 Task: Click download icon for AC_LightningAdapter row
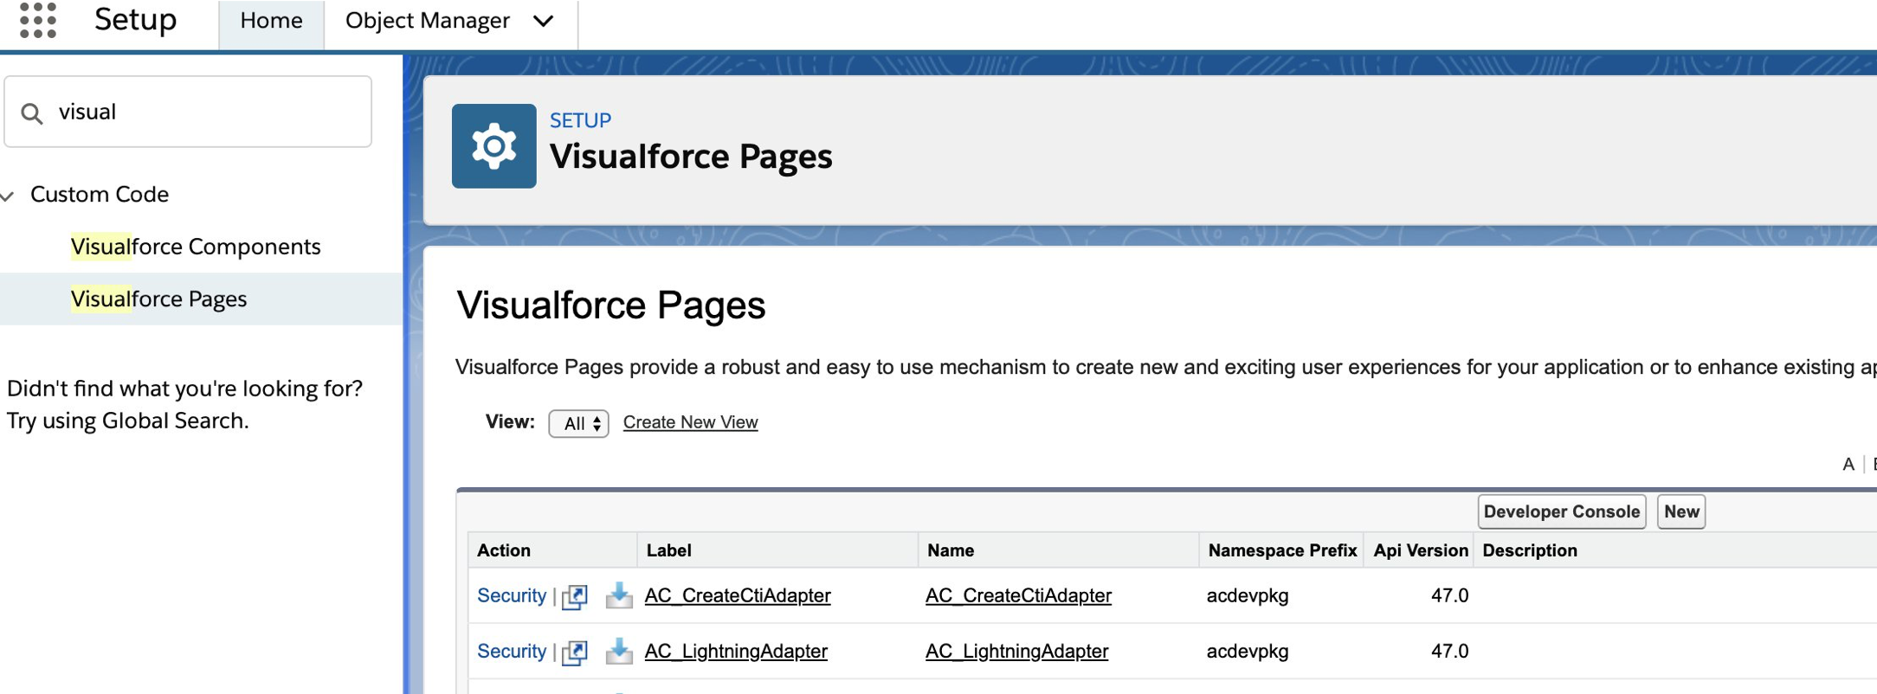[x=619, y=651]
